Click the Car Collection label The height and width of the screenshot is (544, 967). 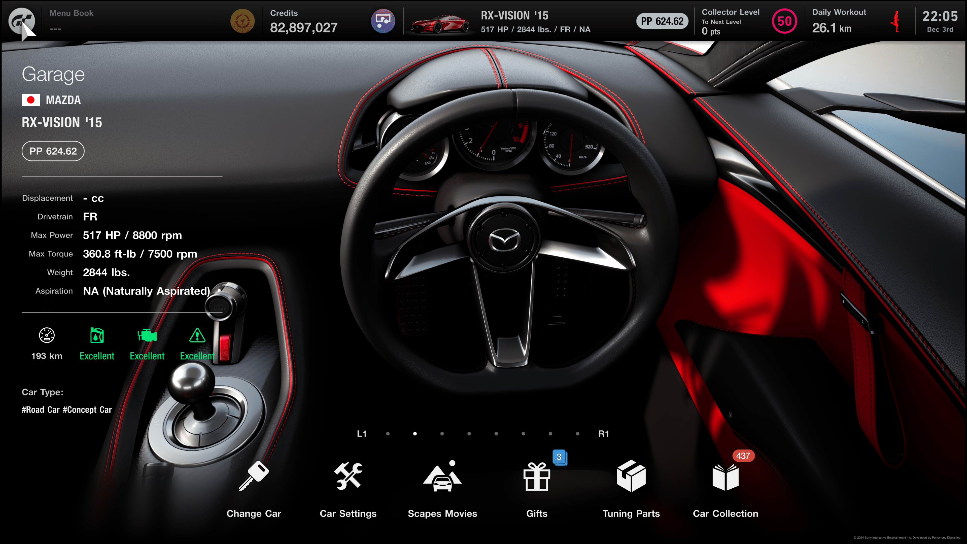click(725, 514)
